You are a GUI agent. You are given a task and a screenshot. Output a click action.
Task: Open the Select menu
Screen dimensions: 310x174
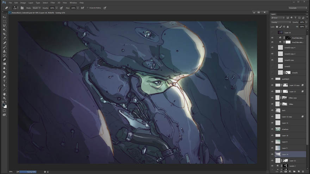[x=45, y=3]
